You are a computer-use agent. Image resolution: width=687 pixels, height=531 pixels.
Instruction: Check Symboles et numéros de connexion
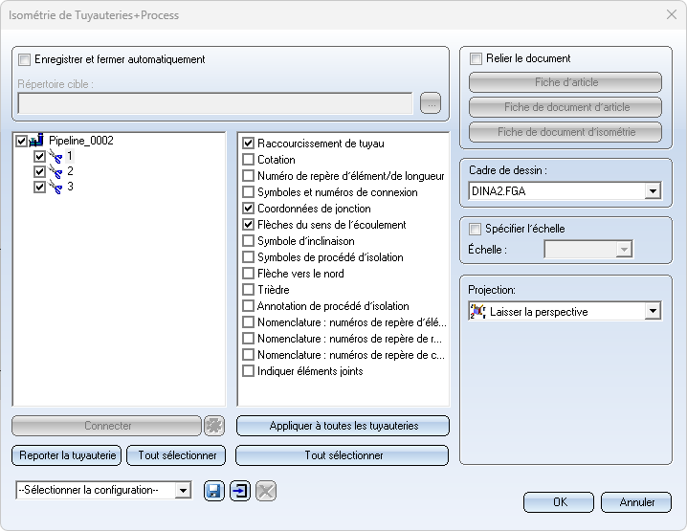pos(249,192)
